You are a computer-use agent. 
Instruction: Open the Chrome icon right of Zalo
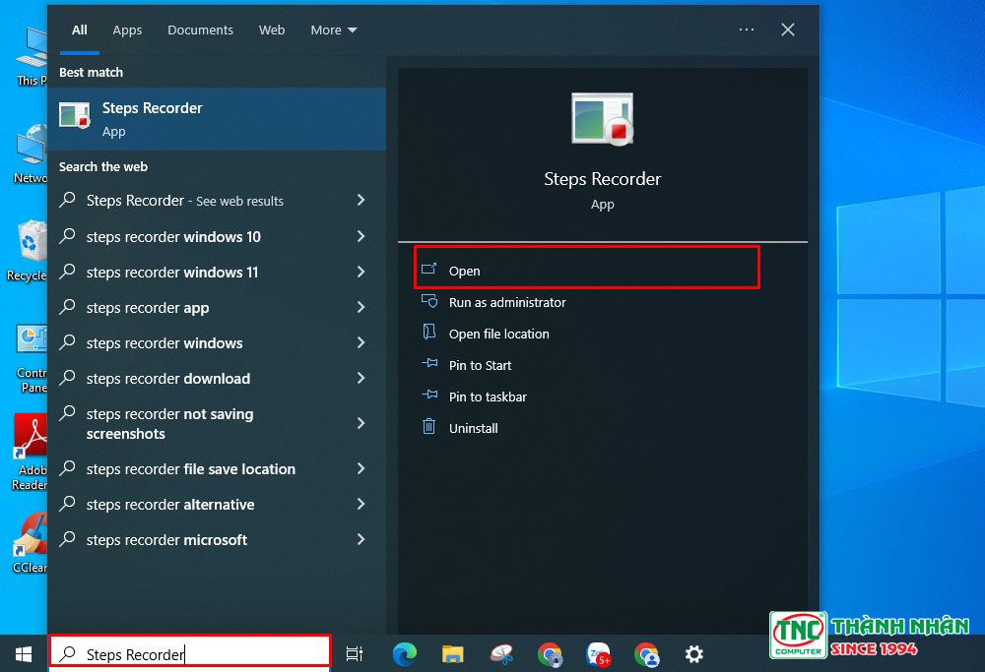click(x=646, y=654)
